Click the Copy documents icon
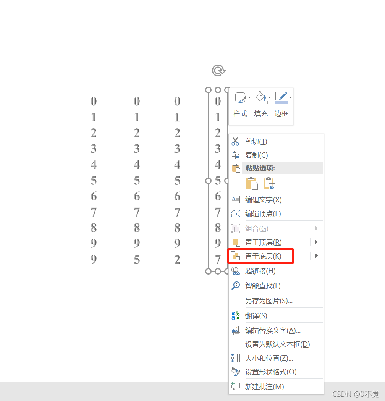Image resolution: width=385 pixels, height=401 pixels. coord(235,155)
